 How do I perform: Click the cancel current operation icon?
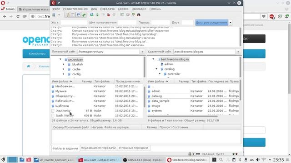tap(103, 15)
